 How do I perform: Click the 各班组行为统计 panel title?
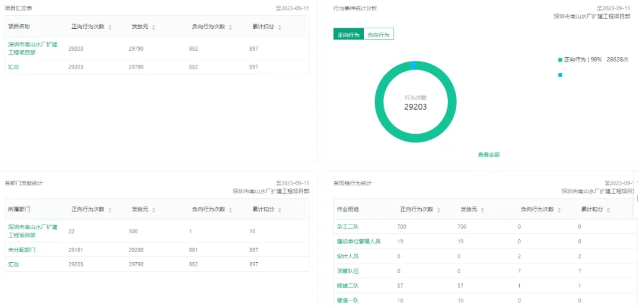click(352, 183)
